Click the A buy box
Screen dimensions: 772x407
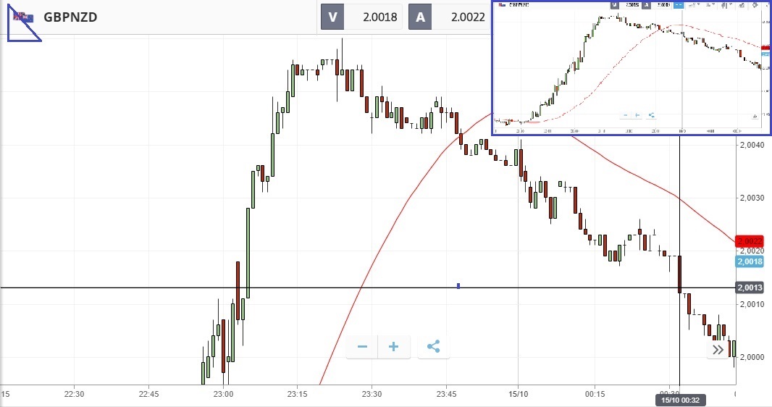420,17
